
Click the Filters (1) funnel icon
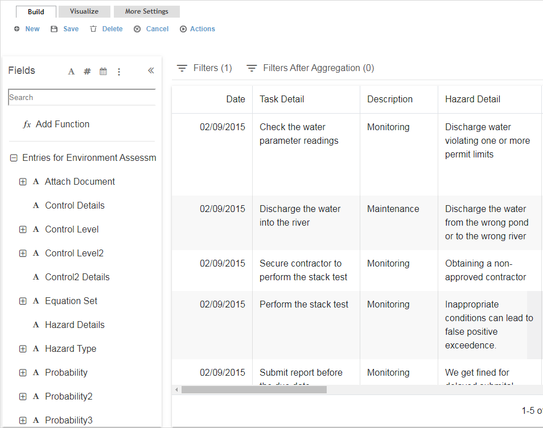182,68
